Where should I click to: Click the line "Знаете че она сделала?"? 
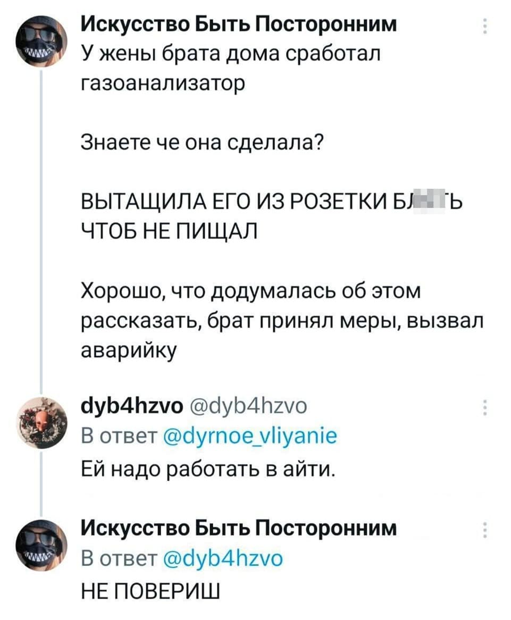click(x=203, y=144)
